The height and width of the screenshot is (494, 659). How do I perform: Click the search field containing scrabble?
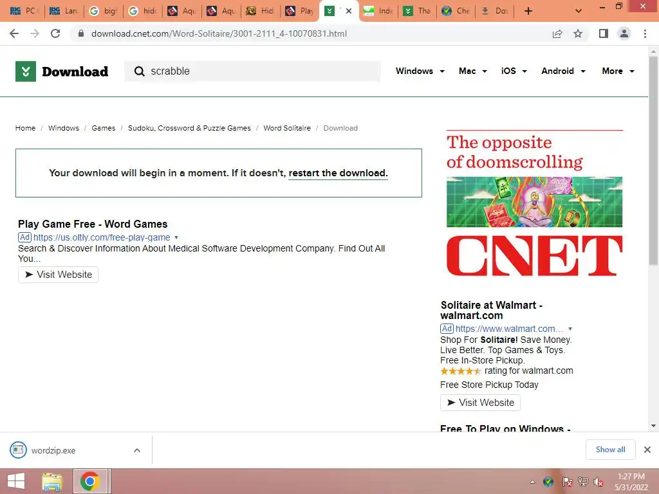pyautogui.click(x=252, y=71)
